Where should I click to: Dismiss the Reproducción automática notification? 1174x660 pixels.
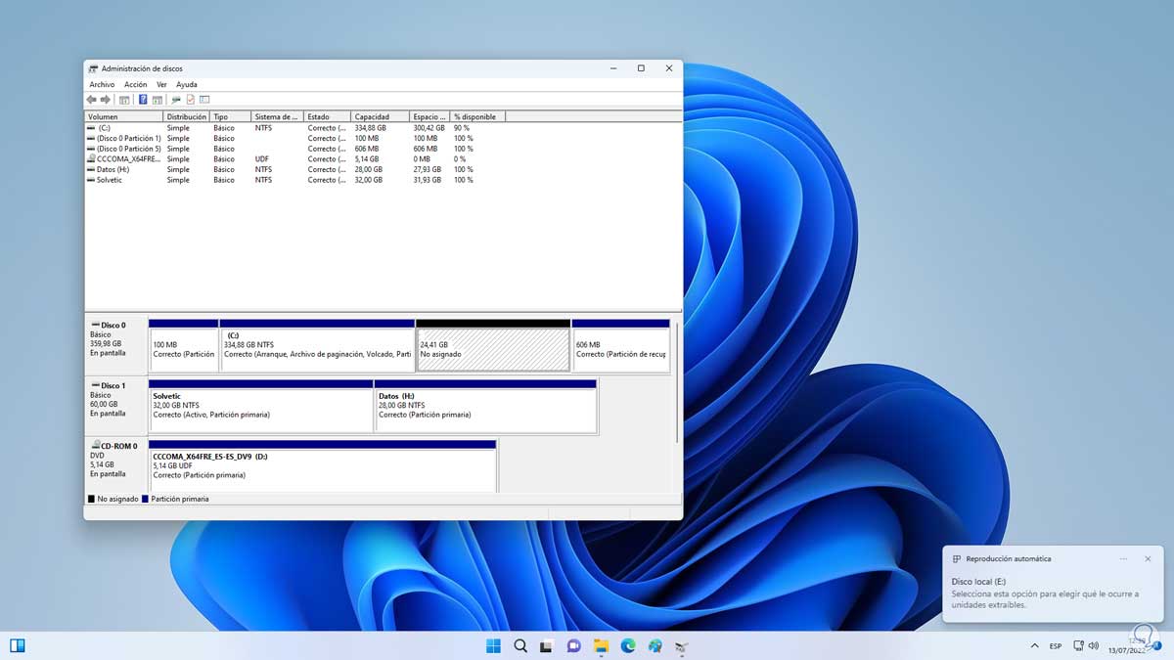[x=1148, y=558]
